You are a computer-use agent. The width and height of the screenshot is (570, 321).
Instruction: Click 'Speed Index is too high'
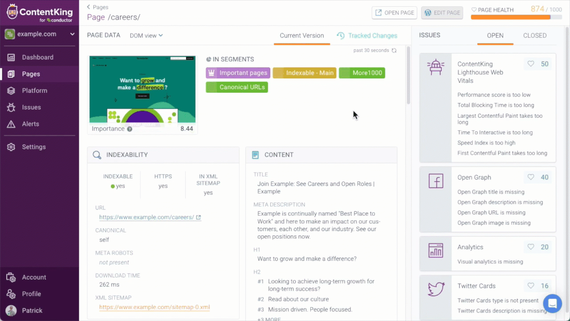(486, 143)
